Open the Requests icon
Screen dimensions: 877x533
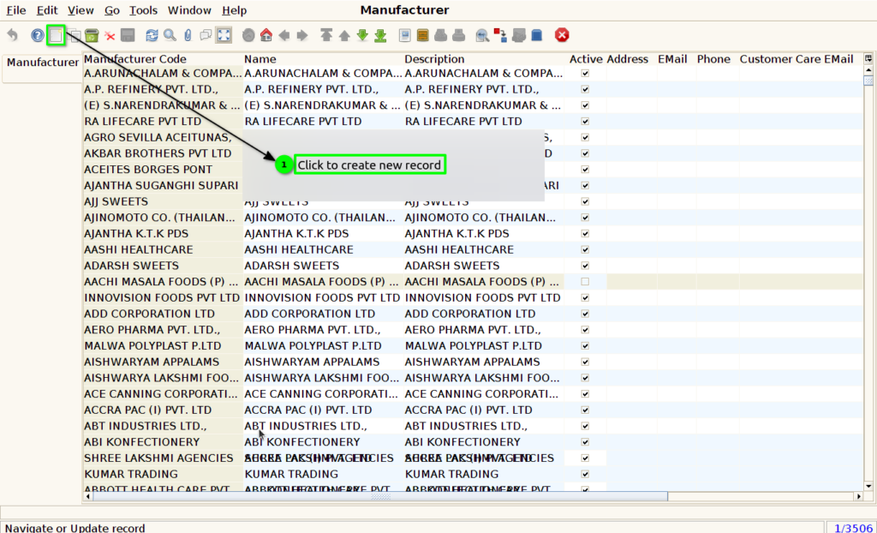(519, 35)
